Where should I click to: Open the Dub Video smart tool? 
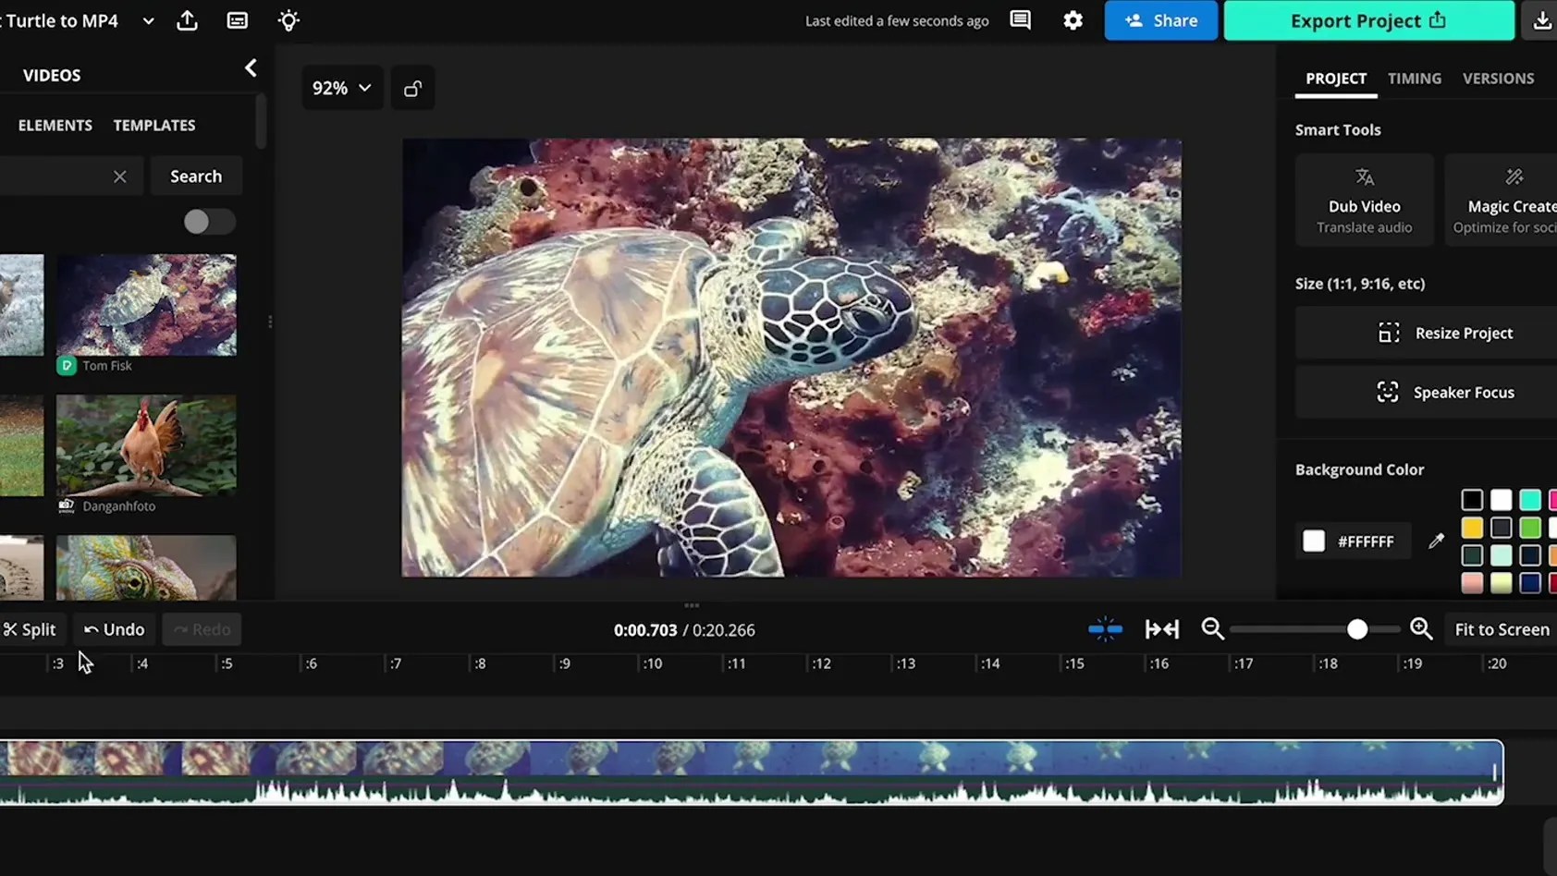pos(1364,199)
